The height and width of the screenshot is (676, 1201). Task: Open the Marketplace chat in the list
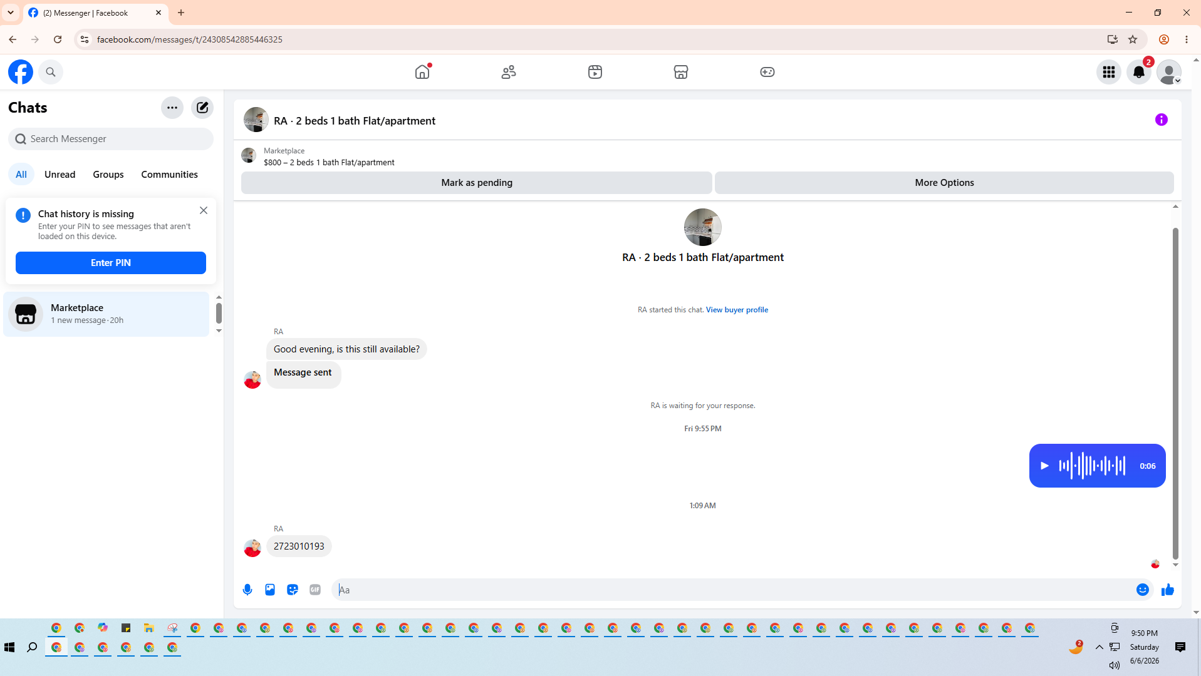107,314
